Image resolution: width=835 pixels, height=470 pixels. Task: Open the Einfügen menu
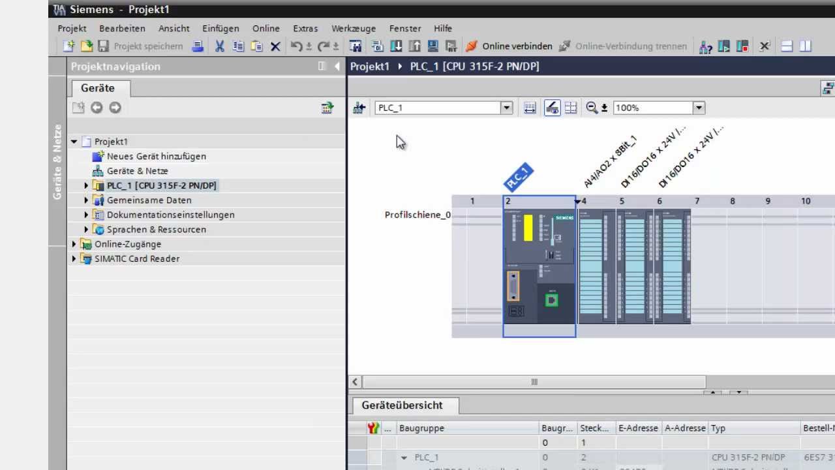(220, 28)
